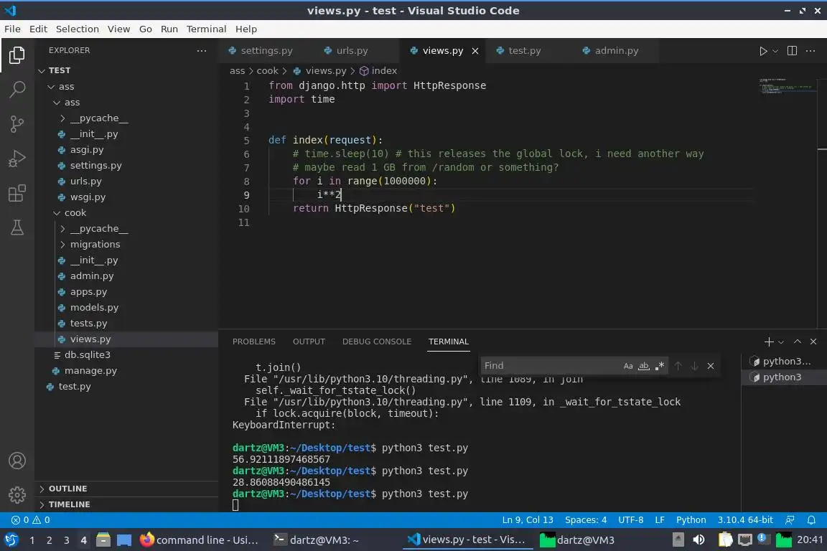Open the Explorer view in activity bar

17,55
